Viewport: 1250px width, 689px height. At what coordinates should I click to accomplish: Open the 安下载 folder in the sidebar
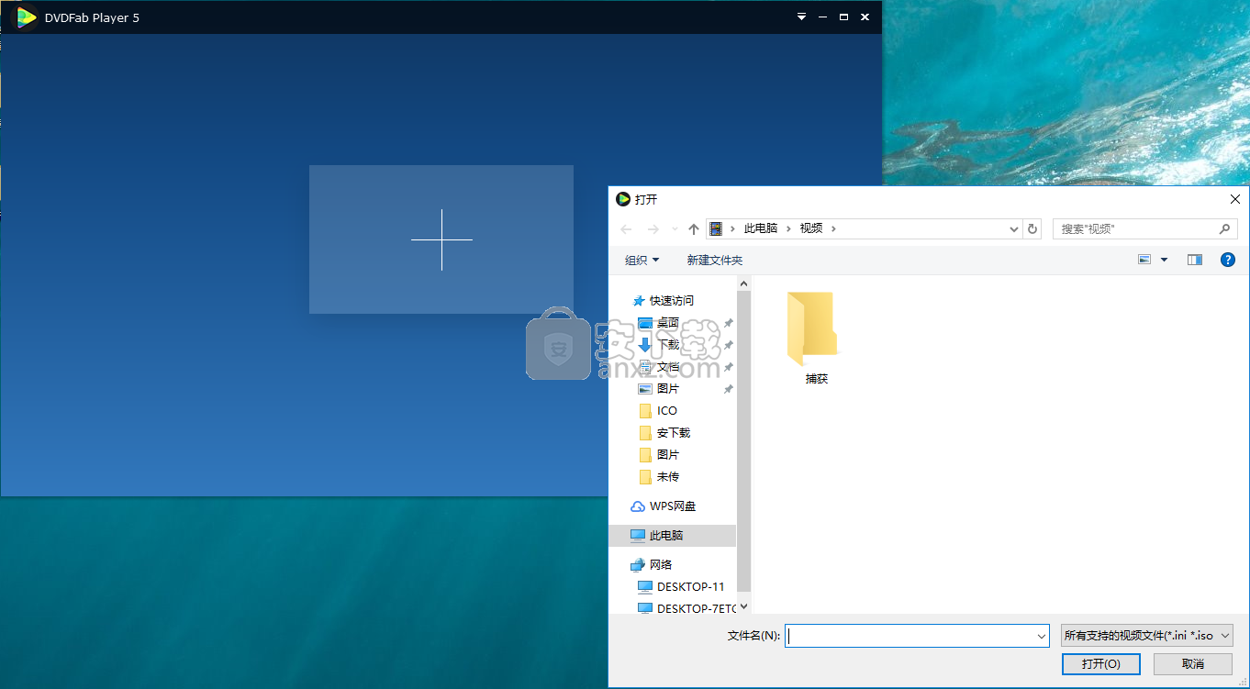[674, 433]
